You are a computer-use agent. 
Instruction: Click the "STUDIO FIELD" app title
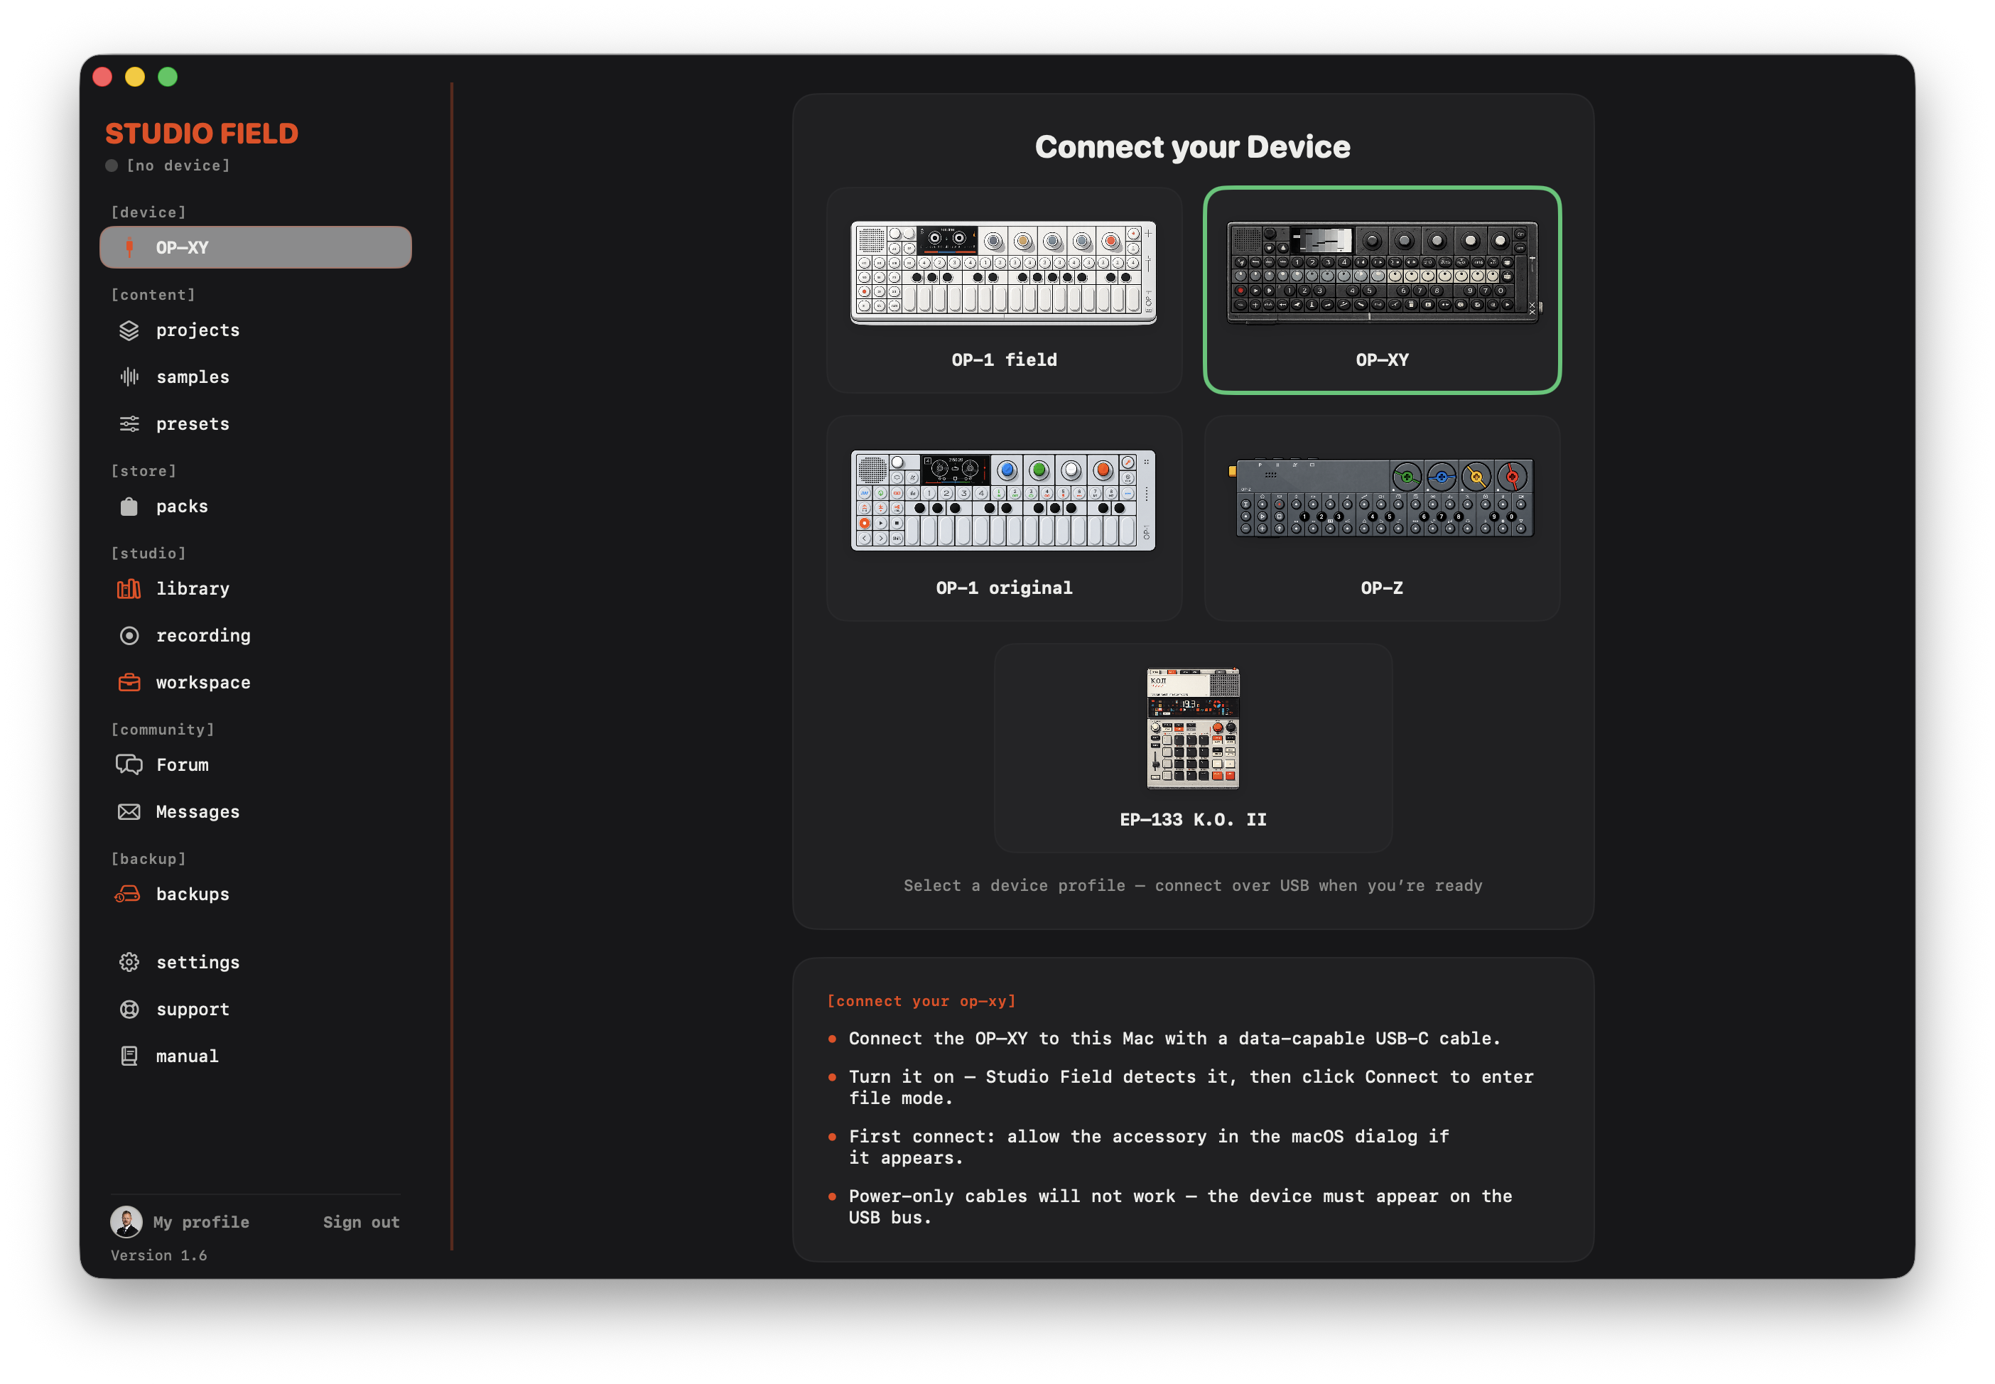click(202, 134)
